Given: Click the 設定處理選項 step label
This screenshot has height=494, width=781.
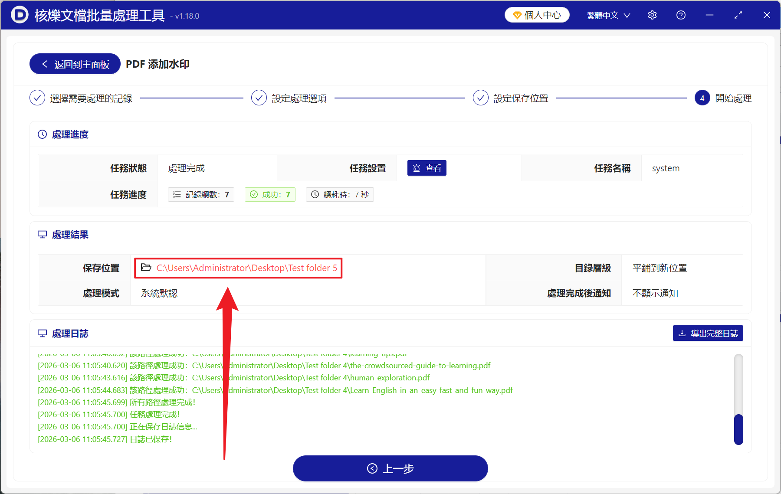Looking at the screenshot, I should [298, 98].
